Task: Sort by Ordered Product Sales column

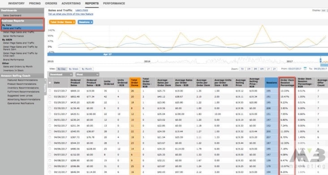Action: (x=77, y=83)
